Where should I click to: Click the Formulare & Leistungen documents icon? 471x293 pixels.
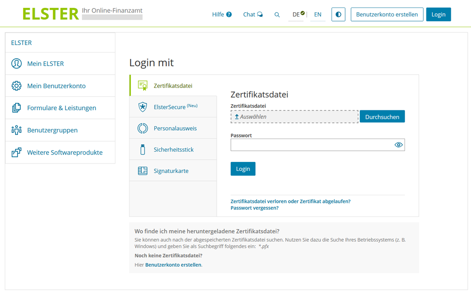pyautogui.click(x=16, y=108)
